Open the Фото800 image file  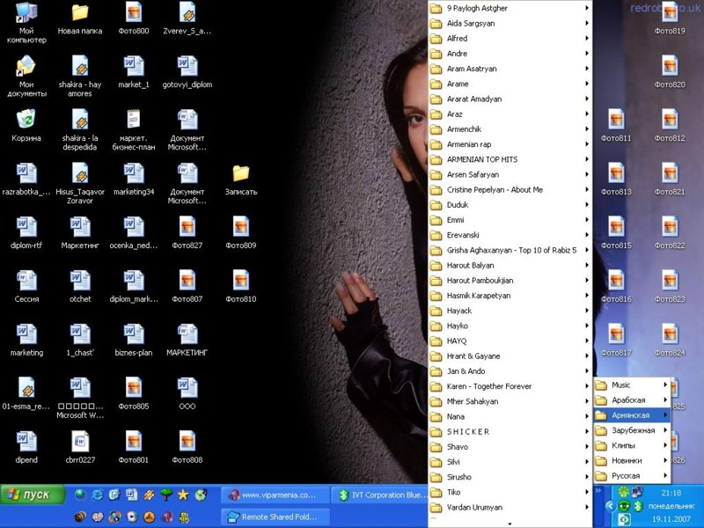click(134, 14)
